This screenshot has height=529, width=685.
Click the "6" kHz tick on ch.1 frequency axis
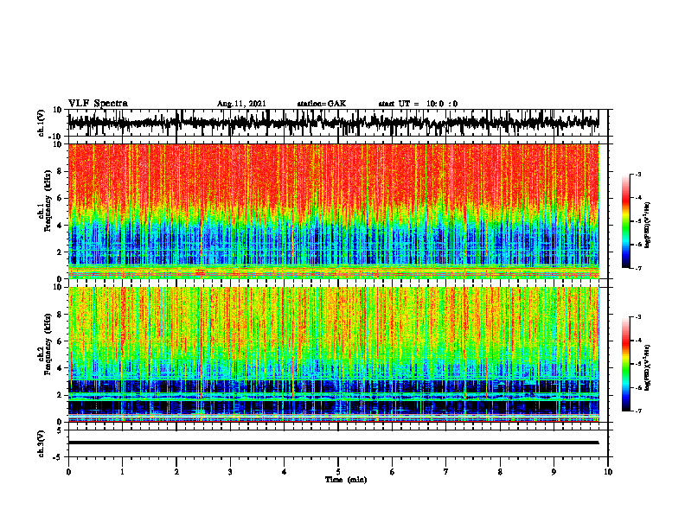tap(60, 198)
